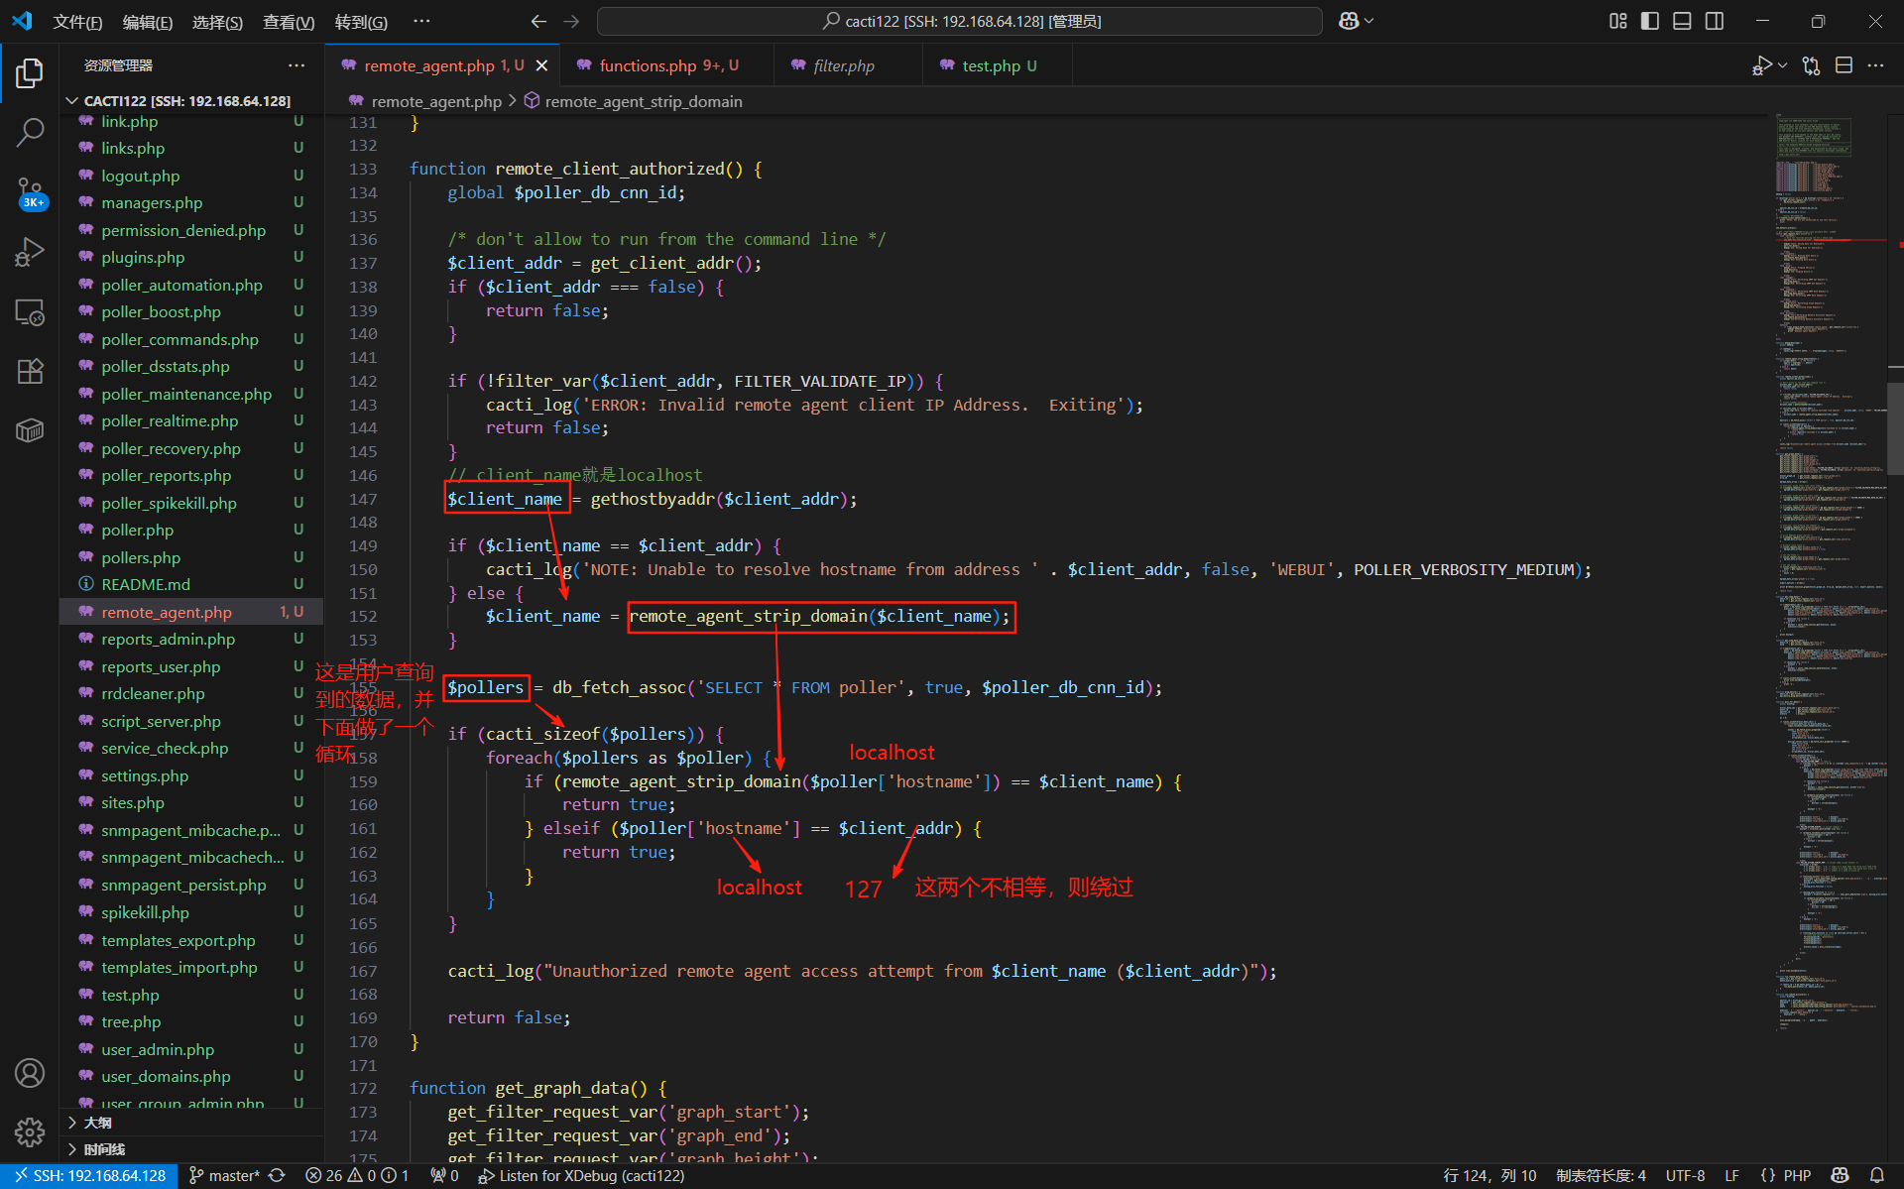This screenshot has height=1189, width=1904.
Task: Open README.md in file tree
Action: point(192,584)
